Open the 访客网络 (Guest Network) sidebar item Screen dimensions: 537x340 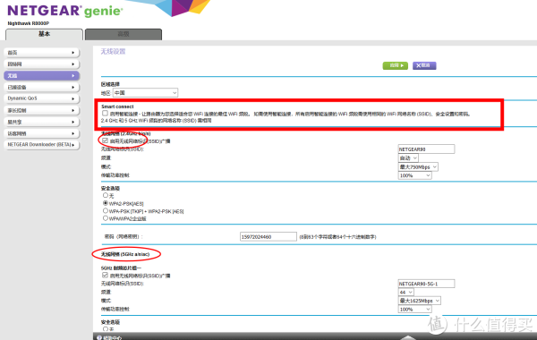pyautogui.click(x=41, y=133)
